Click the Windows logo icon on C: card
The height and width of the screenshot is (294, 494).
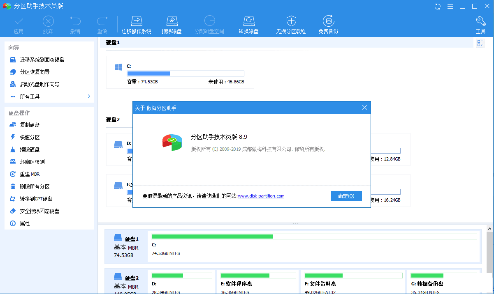tap(118, 67)
